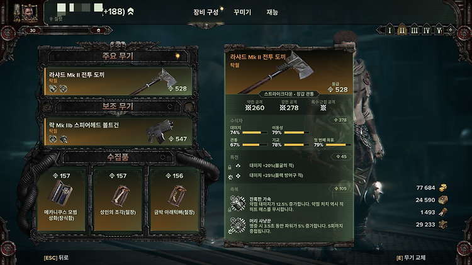Select loadout preset III

point(414,30)
